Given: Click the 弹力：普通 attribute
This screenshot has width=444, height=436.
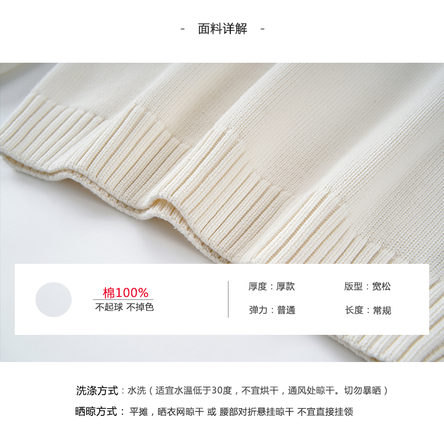Looking at the screenshot, I should tap(272, 310).
